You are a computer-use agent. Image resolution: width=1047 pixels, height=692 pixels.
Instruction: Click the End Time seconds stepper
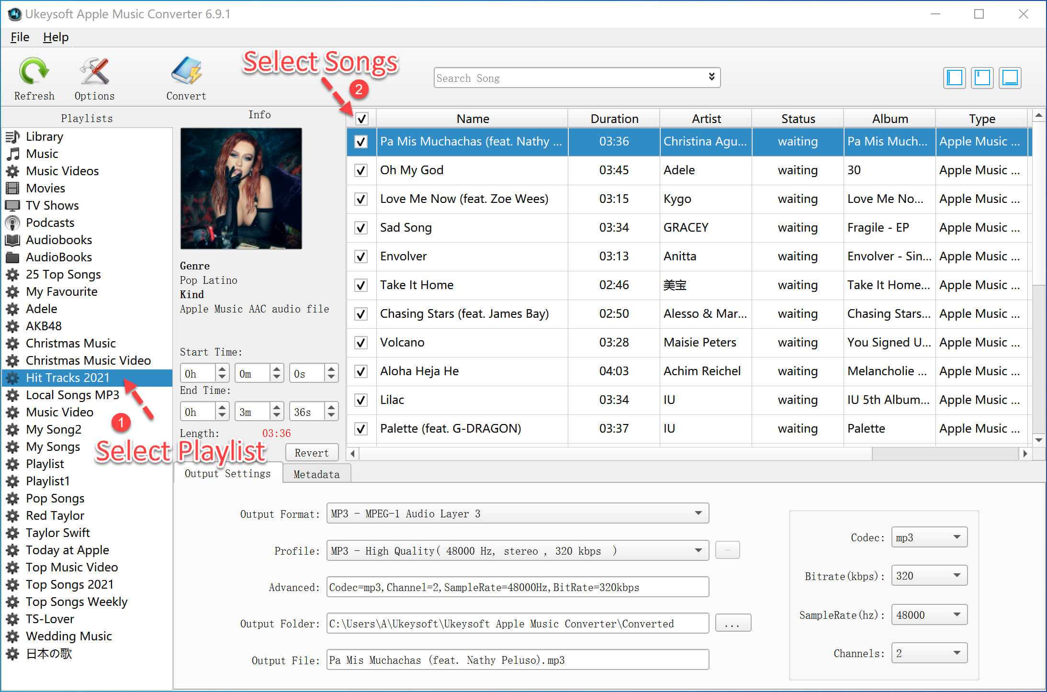click(331, 412)
